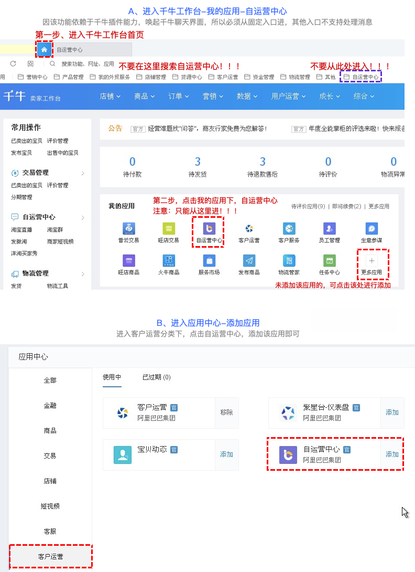Expand the 订单 navigation dropdown

click(x=179, y=97)
